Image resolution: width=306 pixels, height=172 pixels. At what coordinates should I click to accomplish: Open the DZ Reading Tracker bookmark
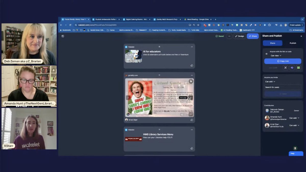point(229,30)
